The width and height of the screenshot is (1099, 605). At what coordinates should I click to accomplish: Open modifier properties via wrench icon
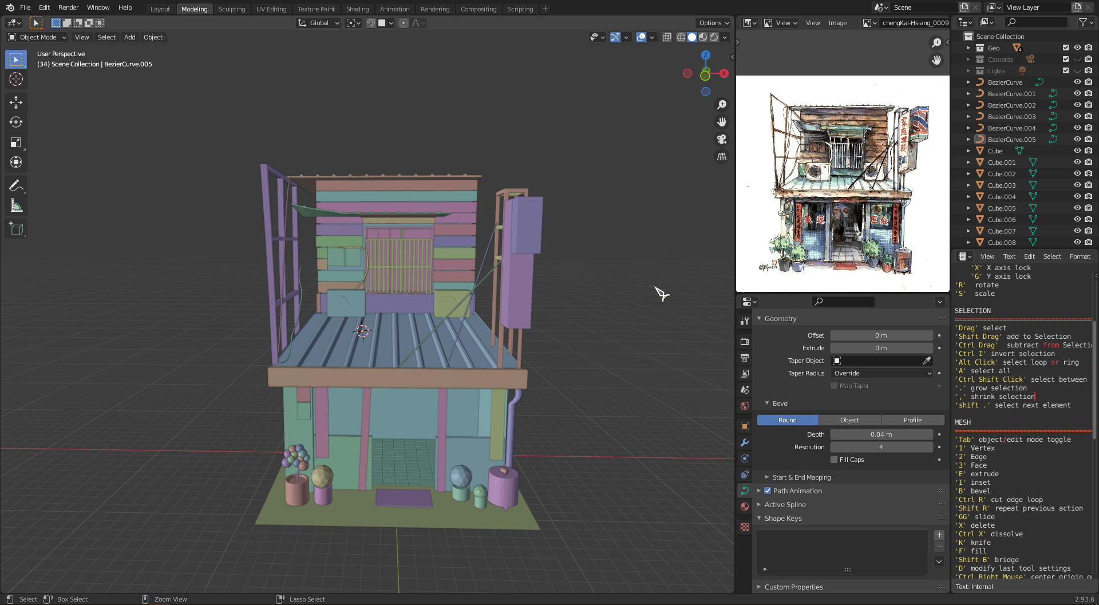point(744,442)
